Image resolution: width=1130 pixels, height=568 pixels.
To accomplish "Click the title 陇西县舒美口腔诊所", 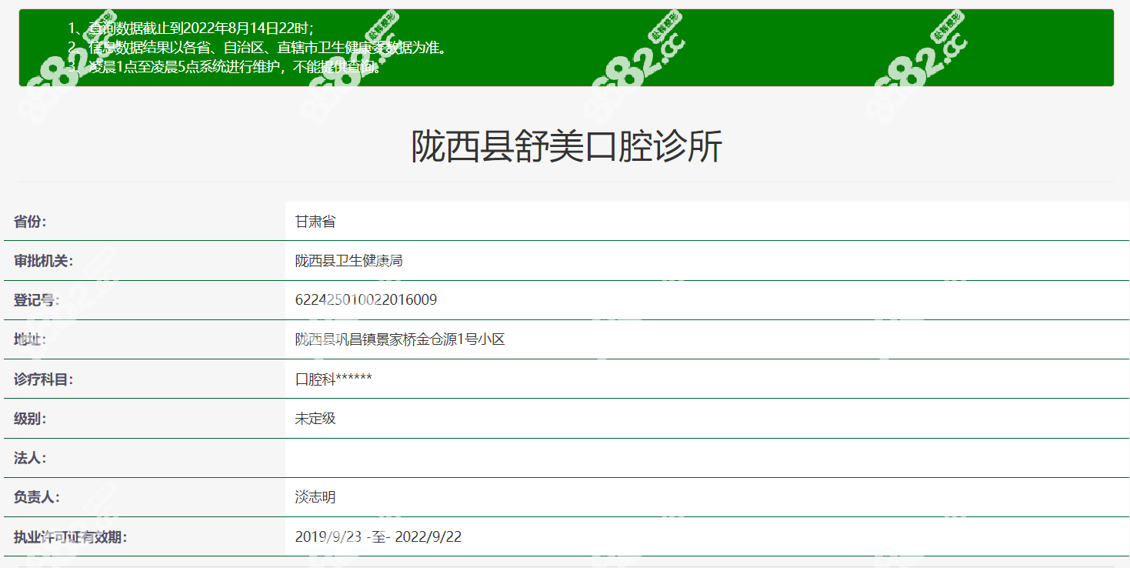I will 566,146.
